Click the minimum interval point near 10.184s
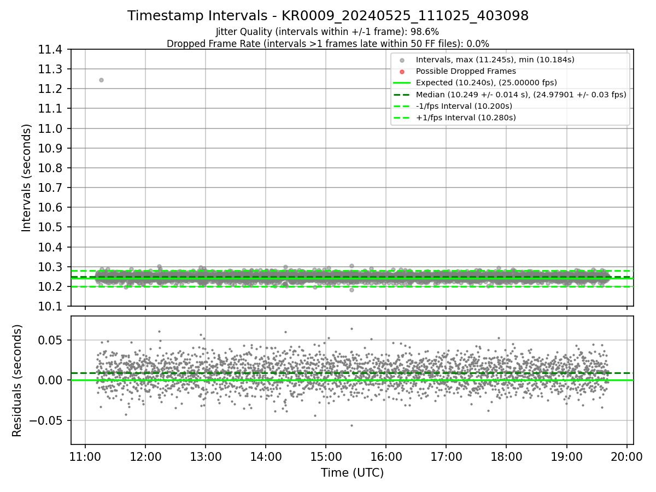656x492 pixels. (352, 290)
